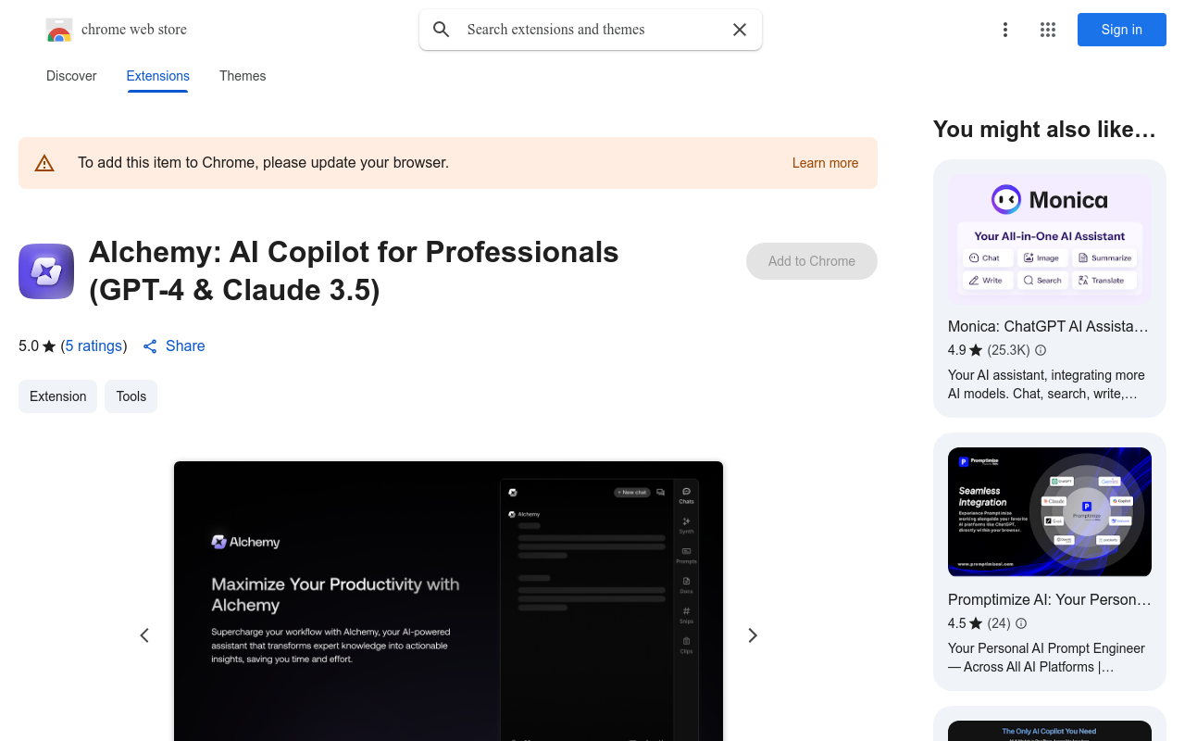Click info icon beside Monica's 25.3K ratings
1185x741 pixels.
(x=1041, y=350)
